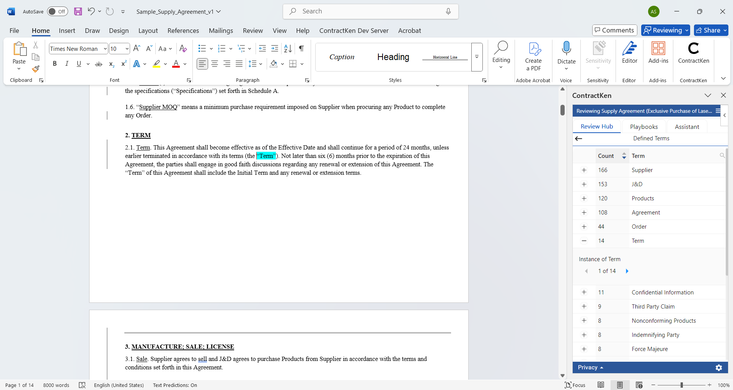This screenshot has width=733, height=390.
Task: Expand the Force Majeure row
Action: (584, 349)
